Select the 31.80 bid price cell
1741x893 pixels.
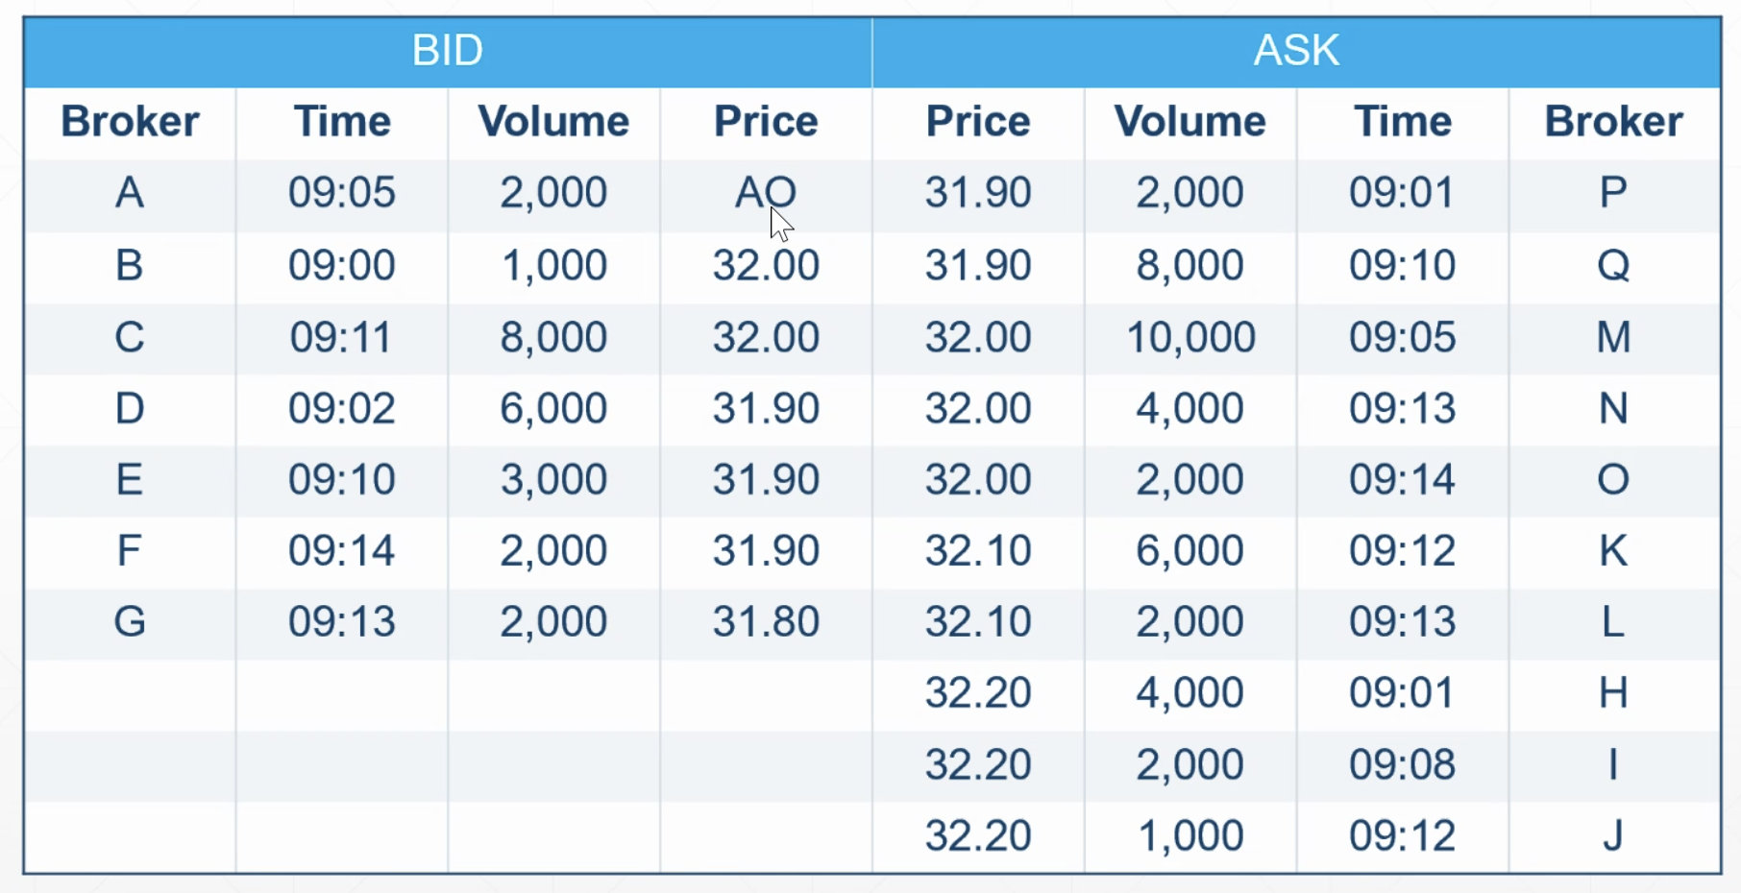pyautogui.click(x=765, y=621)
